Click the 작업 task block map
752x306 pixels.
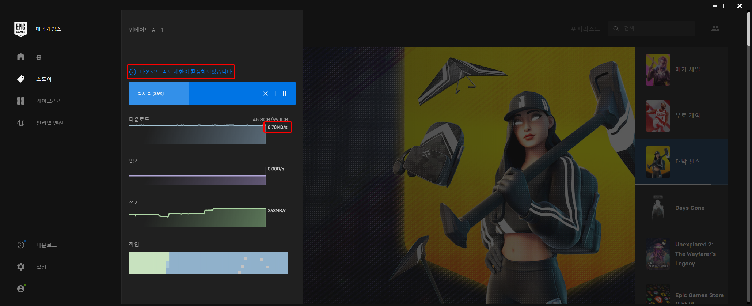pos(209,262)
